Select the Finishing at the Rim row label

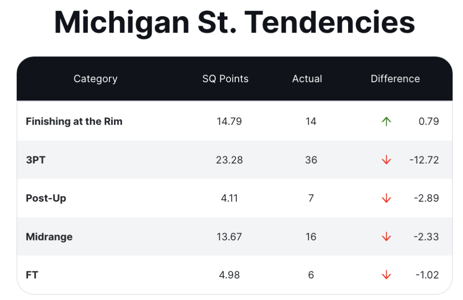(x=74, y=121)
